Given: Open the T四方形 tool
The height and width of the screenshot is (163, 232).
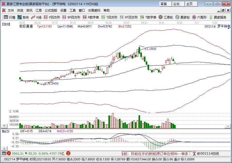Looking at the screenshot, I should coord(109,17).
